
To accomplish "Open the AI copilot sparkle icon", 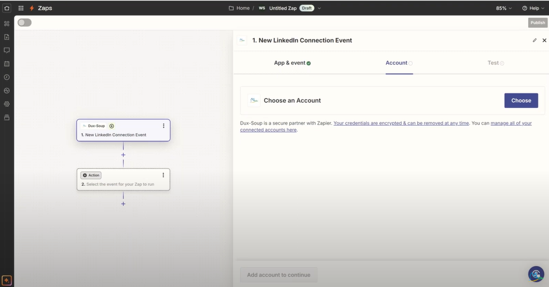I will 7,280.
